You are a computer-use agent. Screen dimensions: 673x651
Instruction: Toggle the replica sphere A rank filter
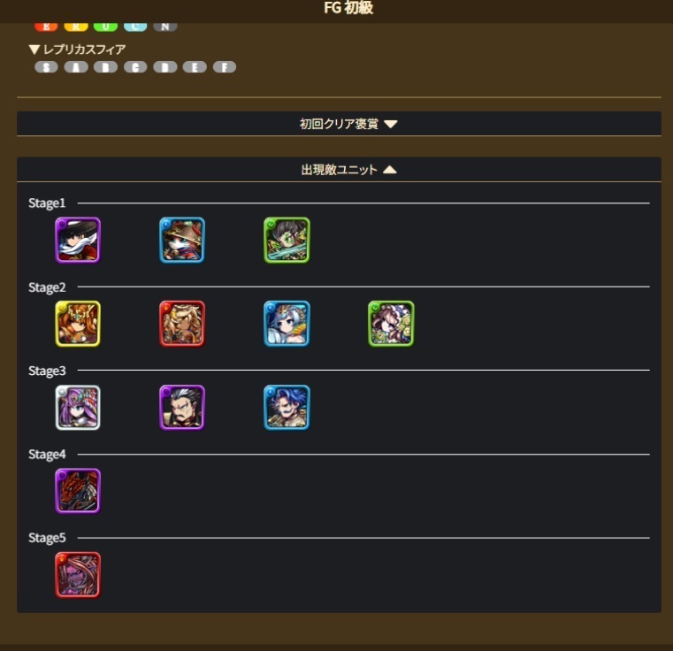coord(76,67)
